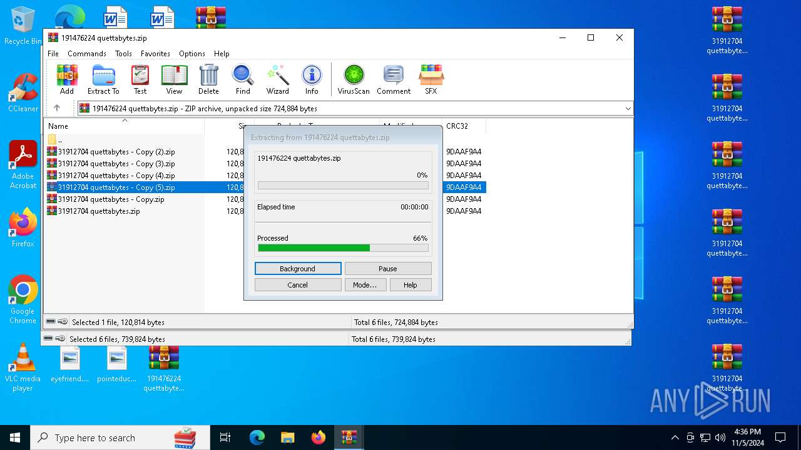This screenshot has height=450, width=801.
Task: Click the status text 'Total 6 files, 724,884 bytes'
Action: pyautogui.click(x=396, y=322)
